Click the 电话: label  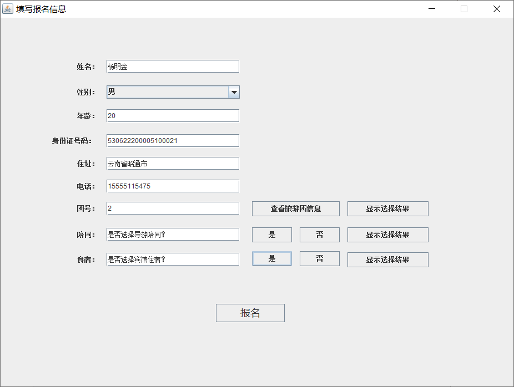click(86, 186)
